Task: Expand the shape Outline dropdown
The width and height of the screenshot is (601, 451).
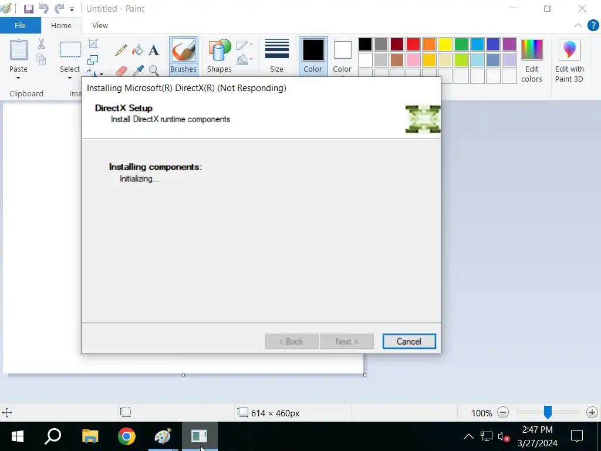Action: tap(251, 44)
